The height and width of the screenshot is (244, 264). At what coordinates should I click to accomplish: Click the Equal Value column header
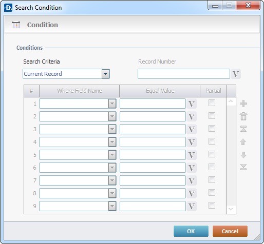160,91
